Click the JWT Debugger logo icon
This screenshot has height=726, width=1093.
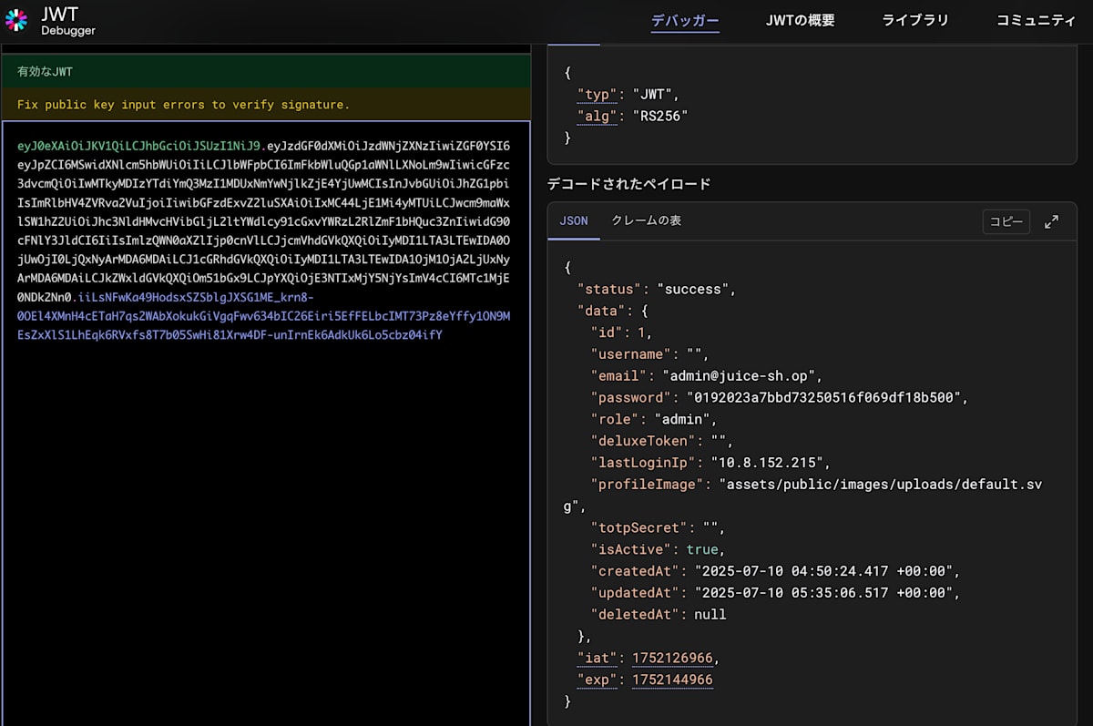(x=16, y=21)
